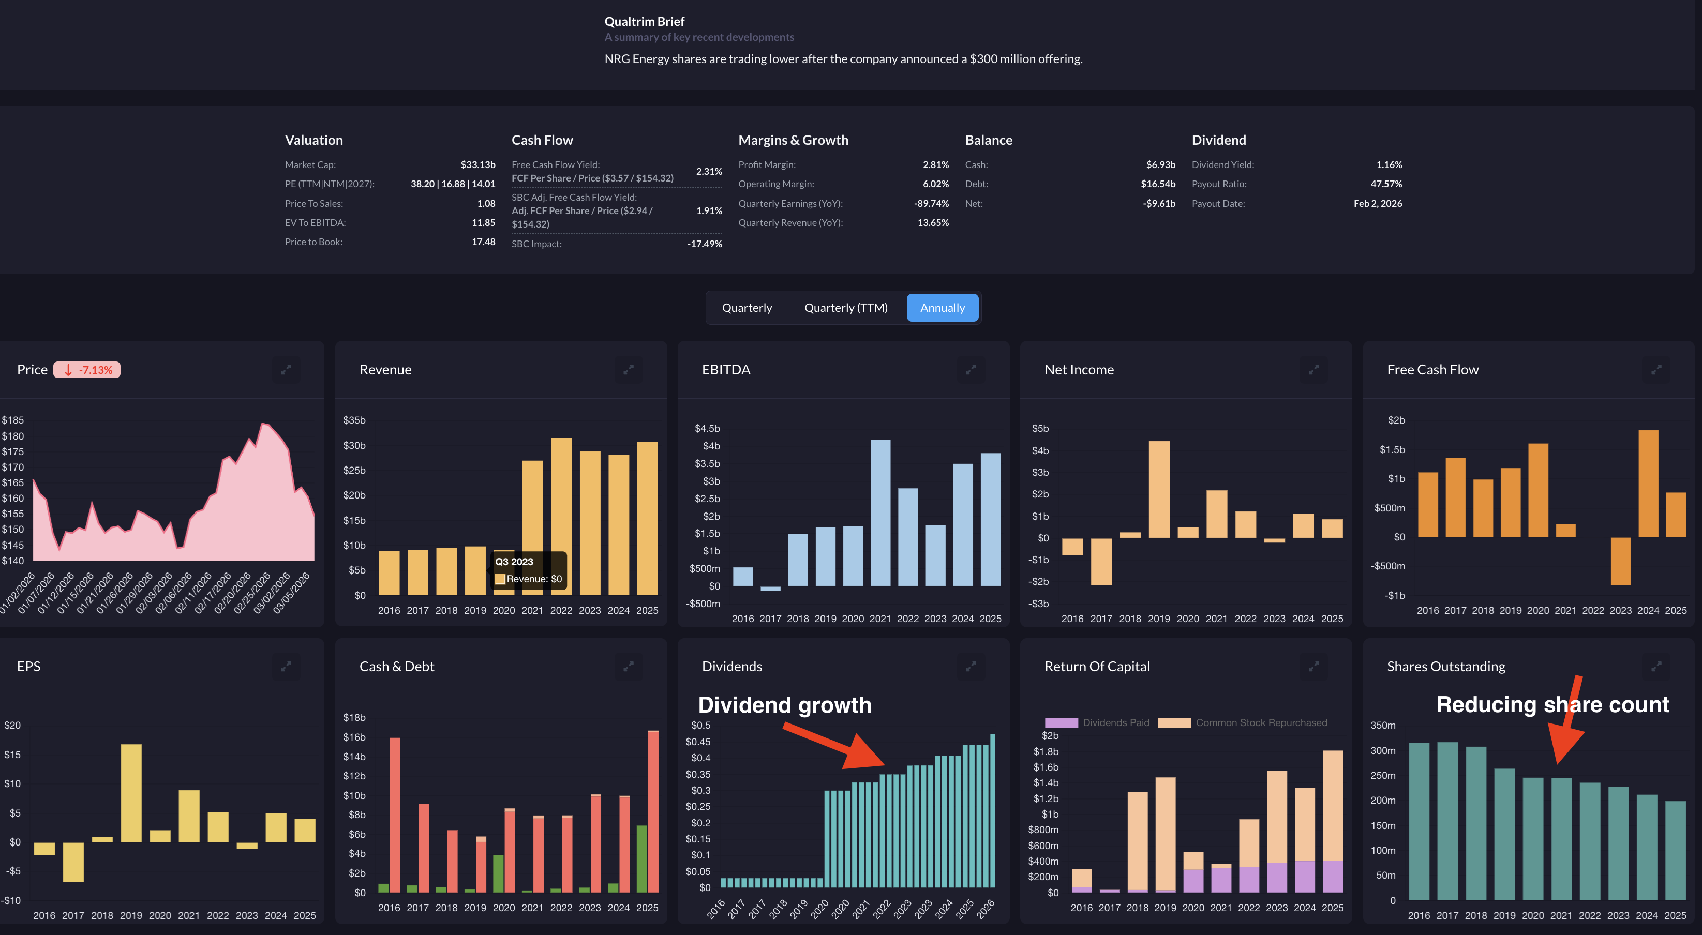Expand the Net Income chart
This screenshot has width=1702, height=935.
pyautogui.click(x=1313, y=370)
